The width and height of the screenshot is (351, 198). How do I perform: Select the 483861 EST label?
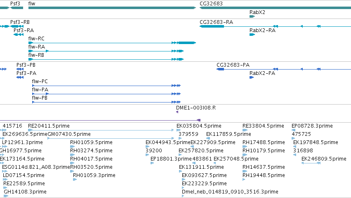click(x=202, y=159)
